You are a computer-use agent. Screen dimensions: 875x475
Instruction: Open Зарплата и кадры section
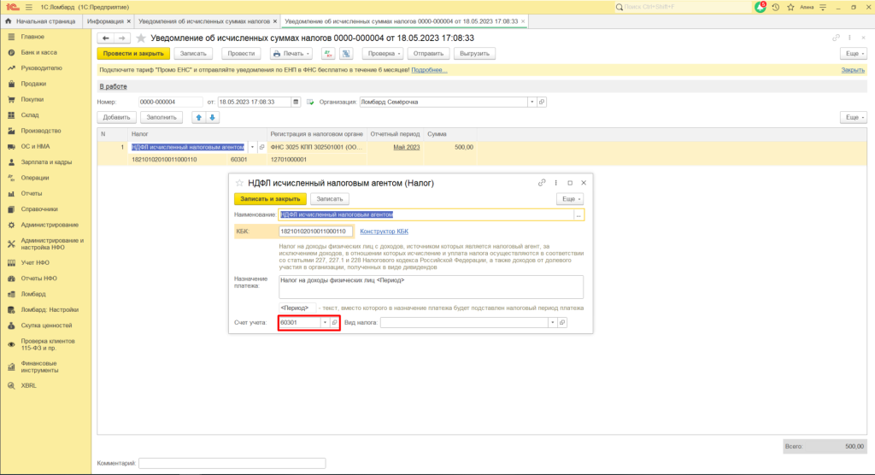(46, 161)
